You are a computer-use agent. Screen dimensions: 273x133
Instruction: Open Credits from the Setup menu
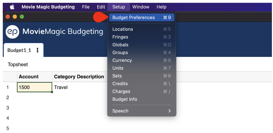pyautogui.click(x=142, y=84)
